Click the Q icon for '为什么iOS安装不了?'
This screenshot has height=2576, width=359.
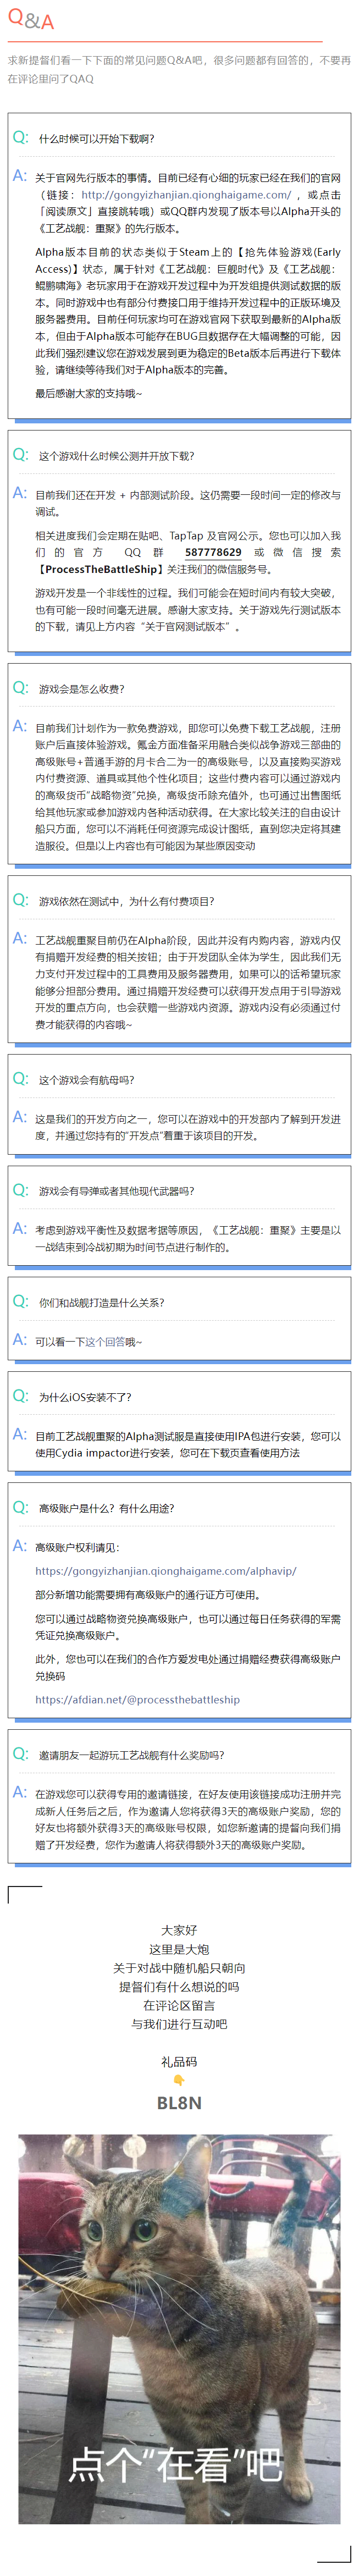pyautogui.click(x=21, y=1396)
